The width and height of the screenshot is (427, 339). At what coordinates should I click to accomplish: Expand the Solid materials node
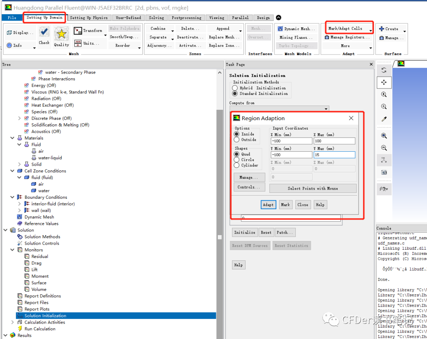click(19, 164)
